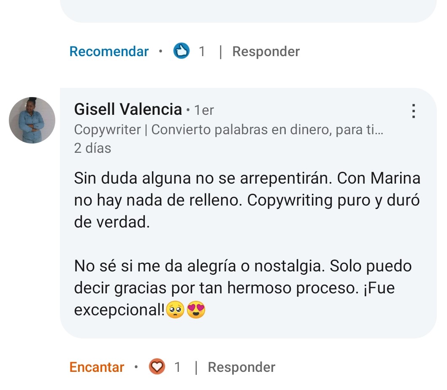Tap the blue thumbs-up reaction icon
The height and width of the screenshot is (390, 447).
(182, 51)
